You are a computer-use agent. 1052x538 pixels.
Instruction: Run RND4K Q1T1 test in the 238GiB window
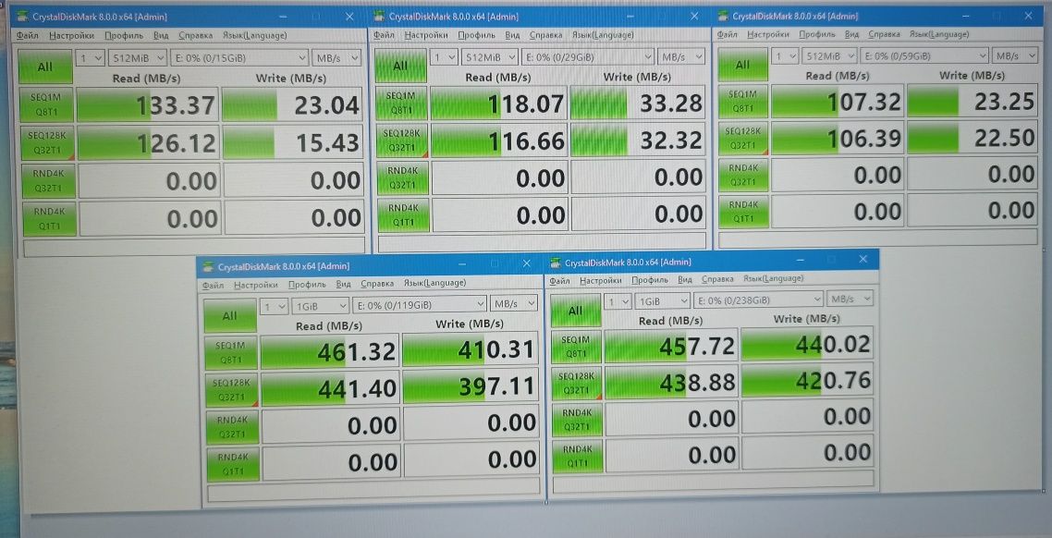578,456
